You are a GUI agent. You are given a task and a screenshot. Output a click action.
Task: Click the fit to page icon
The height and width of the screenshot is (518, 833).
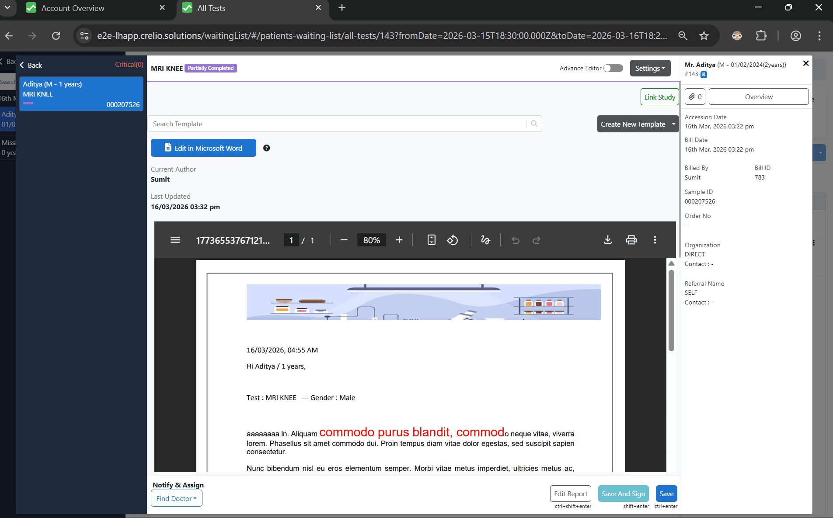point(432,240)
